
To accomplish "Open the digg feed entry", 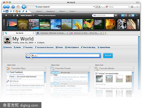I will tap(55, 75).
